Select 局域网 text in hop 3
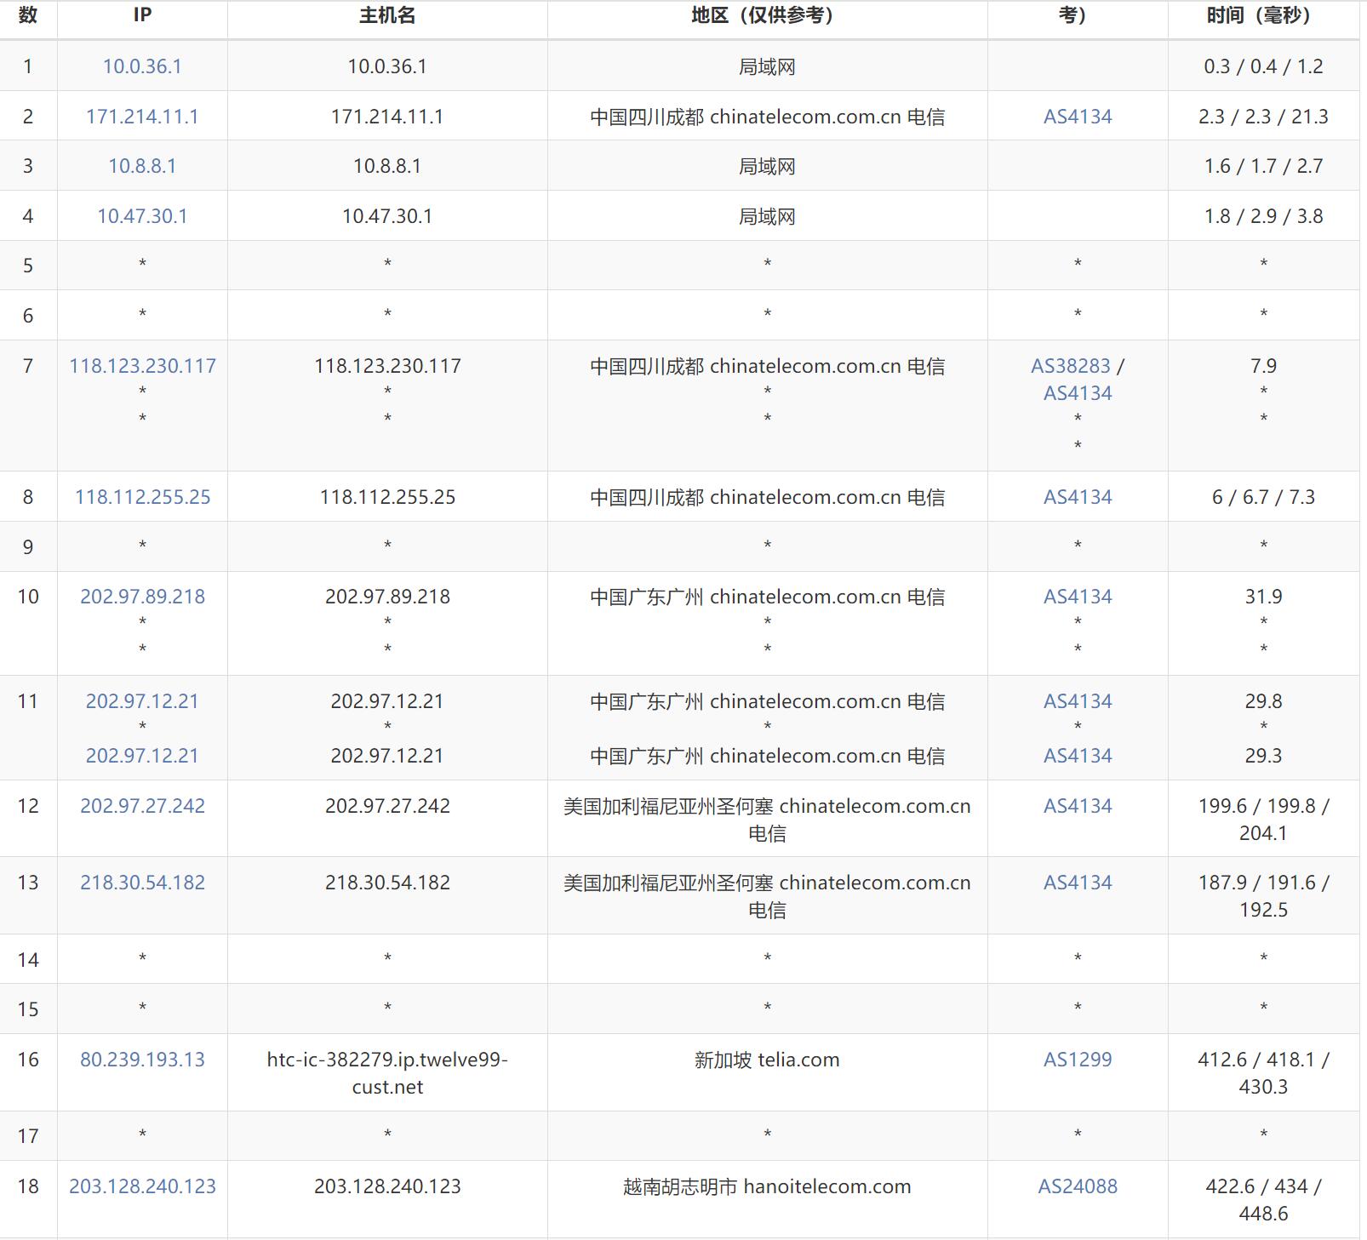 click(767, 166)
